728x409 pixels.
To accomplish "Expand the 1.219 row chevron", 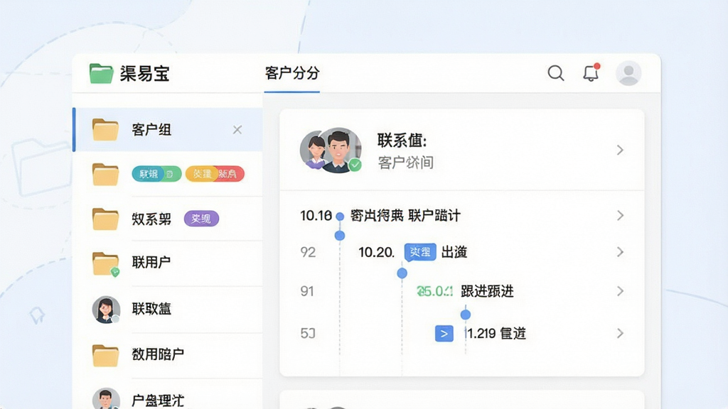I will [x=620, y=334].
